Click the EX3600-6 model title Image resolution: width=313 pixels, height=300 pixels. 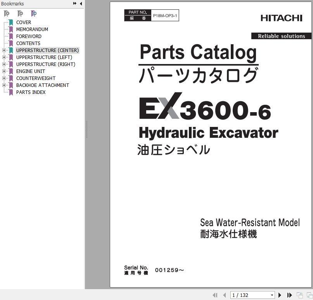(x=205, y=106)
